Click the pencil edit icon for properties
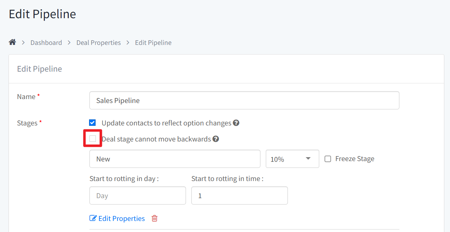This screenshot has height=232, width=450. click(93, 218)
